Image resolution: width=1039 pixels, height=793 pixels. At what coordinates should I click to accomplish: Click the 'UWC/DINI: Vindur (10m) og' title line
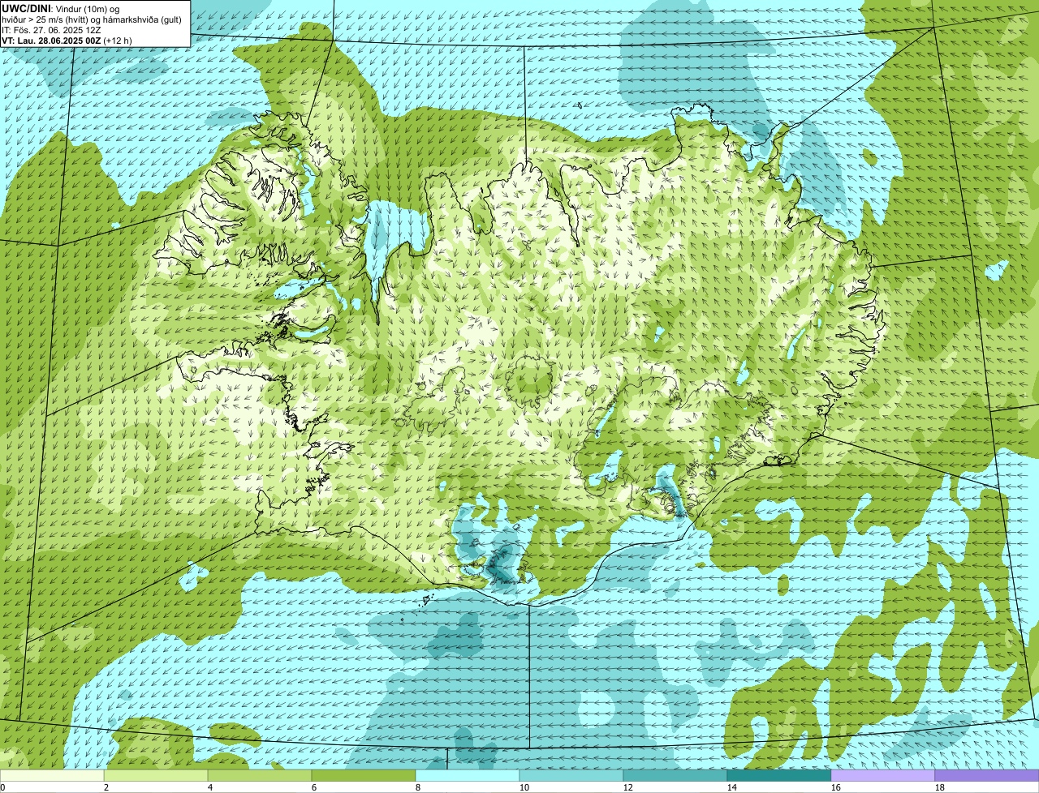coord(61,9)
